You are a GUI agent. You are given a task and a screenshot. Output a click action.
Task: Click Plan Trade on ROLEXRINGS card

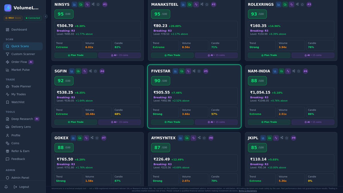(x=269, y=55)
